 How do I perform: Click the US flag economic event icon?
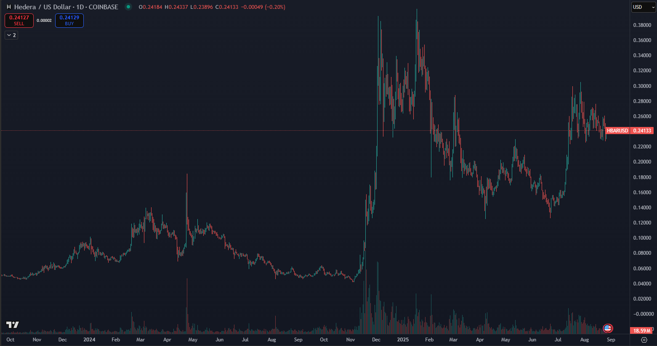[x=607, y=328]
